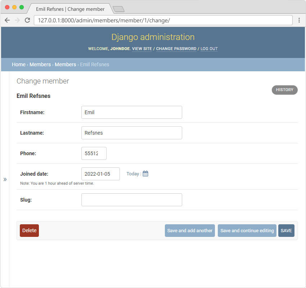This screenshot has height=288, width=306.
Task: Click into the empty Slug field
Action: (131, 200)
